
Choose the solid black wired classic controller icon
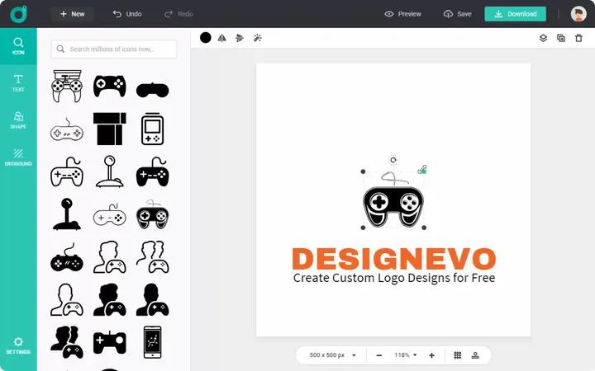67,257
